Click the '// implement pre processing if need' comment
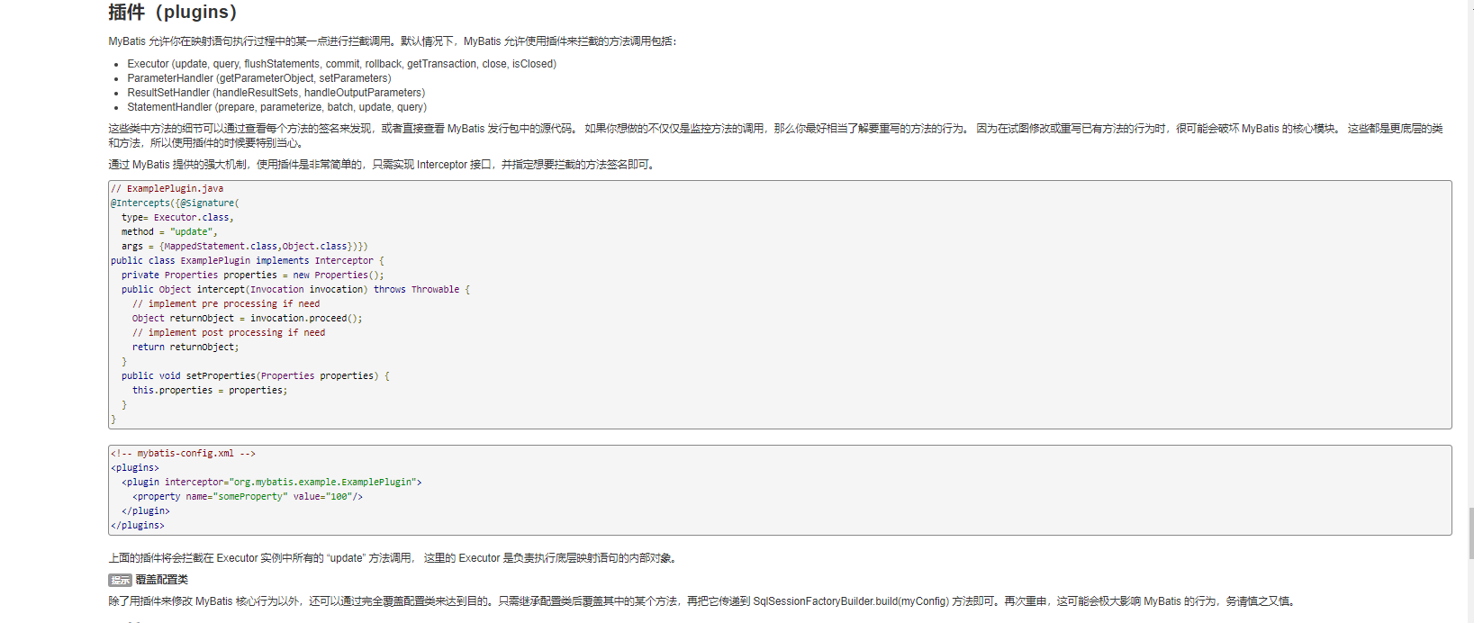The image size is (1474, 623). point(226,304)
